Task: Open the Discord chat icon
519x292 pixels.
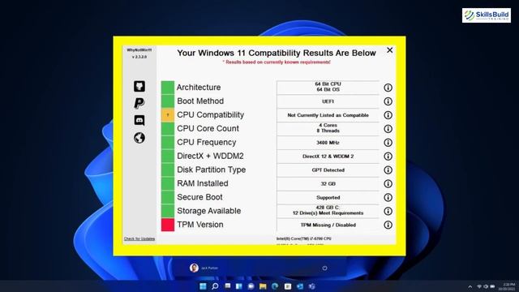Action: click(x=139, y=121)
